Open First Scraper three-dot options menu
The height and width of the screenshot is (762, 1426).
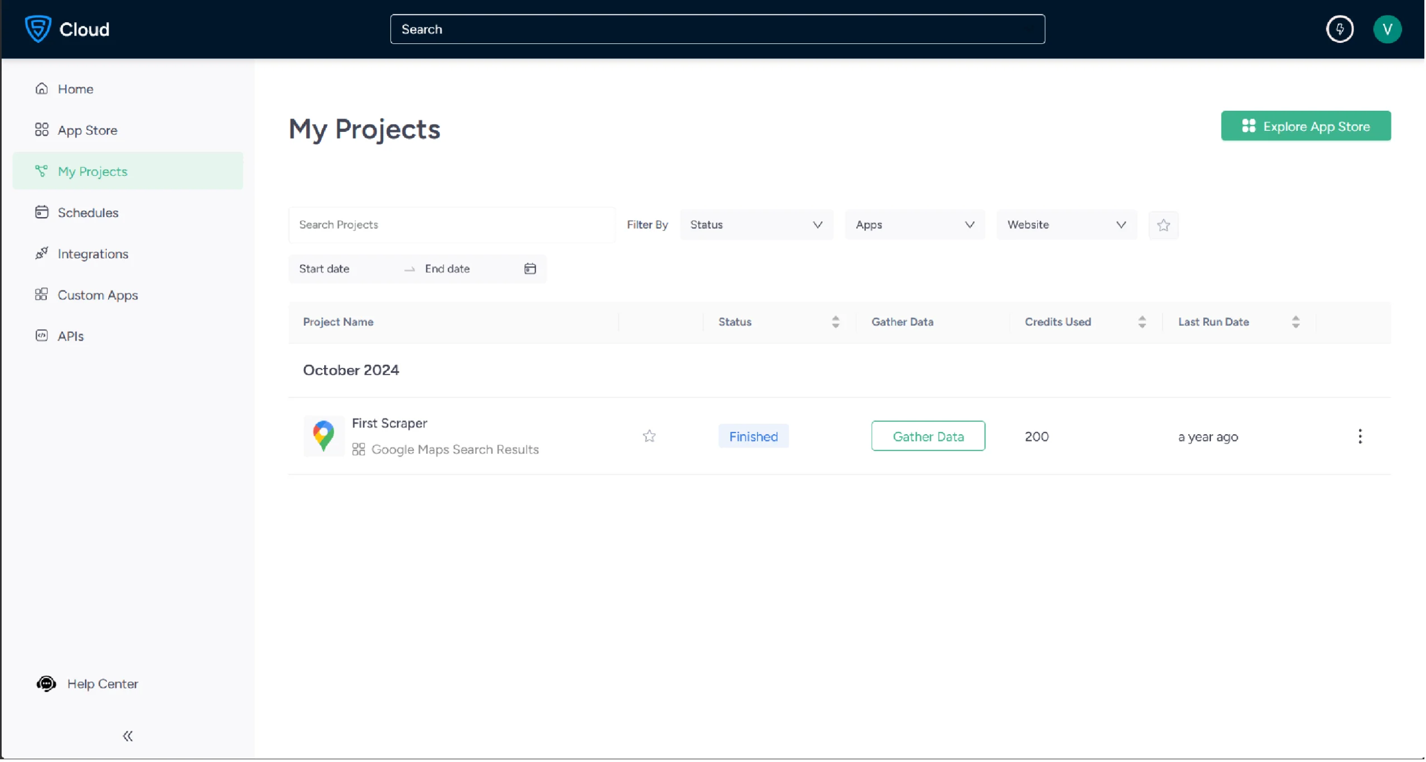[x=1360, y=436]
